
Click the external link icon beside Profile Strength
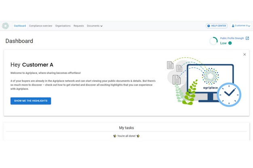tap(247, 38)
